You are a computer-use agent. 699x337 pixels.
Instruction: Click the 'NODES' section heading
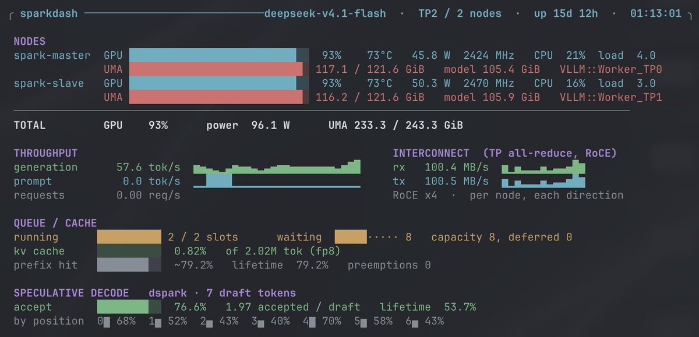(x=30, y=42)
